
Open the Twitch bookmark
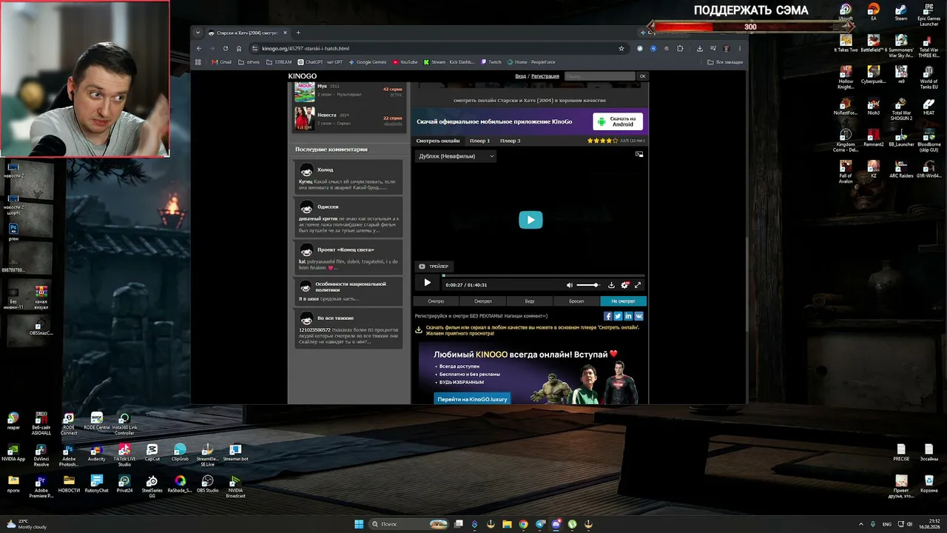[x=491, y=62]
